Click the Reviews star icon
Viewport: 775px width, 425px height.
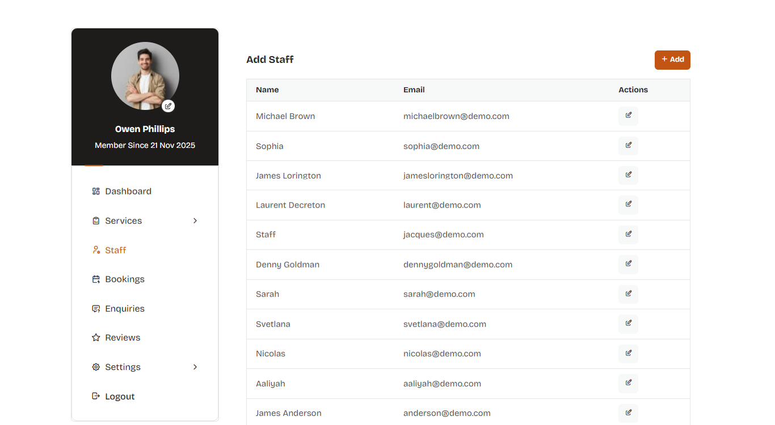[x=96, y=338]
